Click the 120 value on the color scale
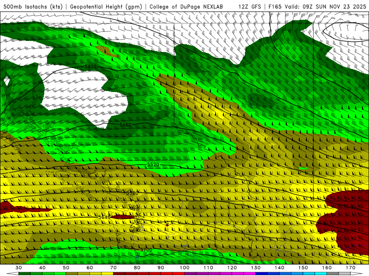This screenshot has width=369, height=276. 232,268
